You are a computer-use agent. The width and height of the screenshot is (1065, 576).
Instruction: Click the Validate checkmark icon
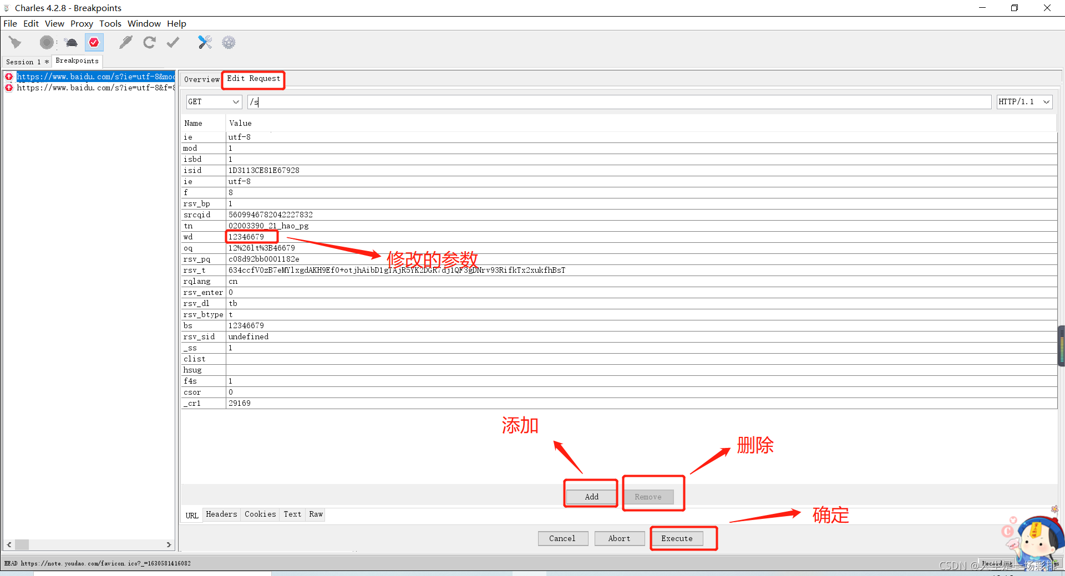tap(173, 42)
